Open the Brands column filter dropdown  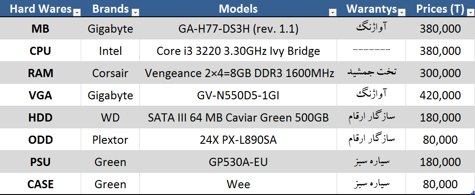(x=135, y=12)
